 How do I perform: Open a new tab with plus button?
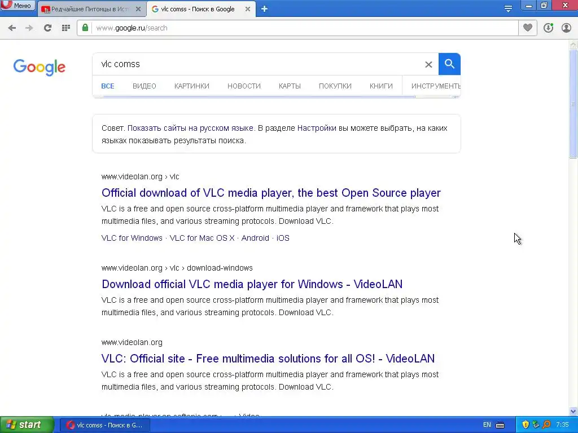[264, 9]
